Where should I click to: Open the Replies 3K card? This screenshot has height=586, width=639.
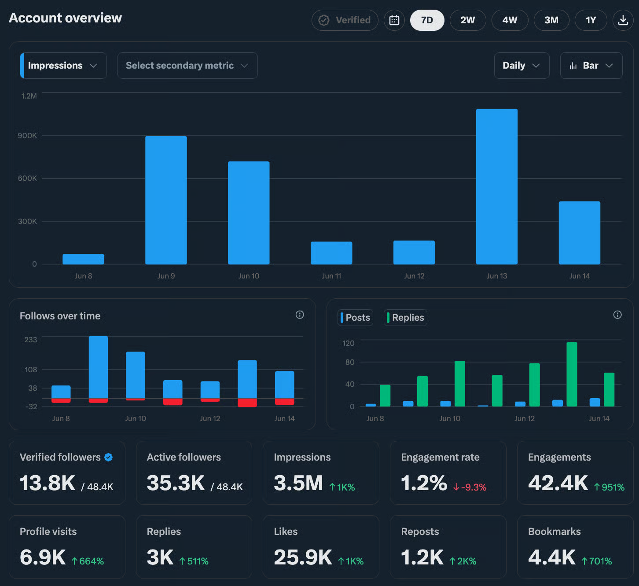pos(194,547)
